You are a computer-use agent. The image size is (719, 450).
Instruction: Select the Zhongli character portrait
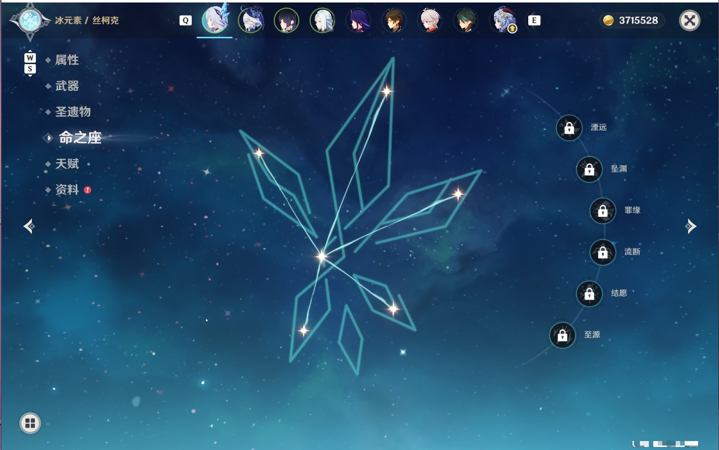click(394, 20)
